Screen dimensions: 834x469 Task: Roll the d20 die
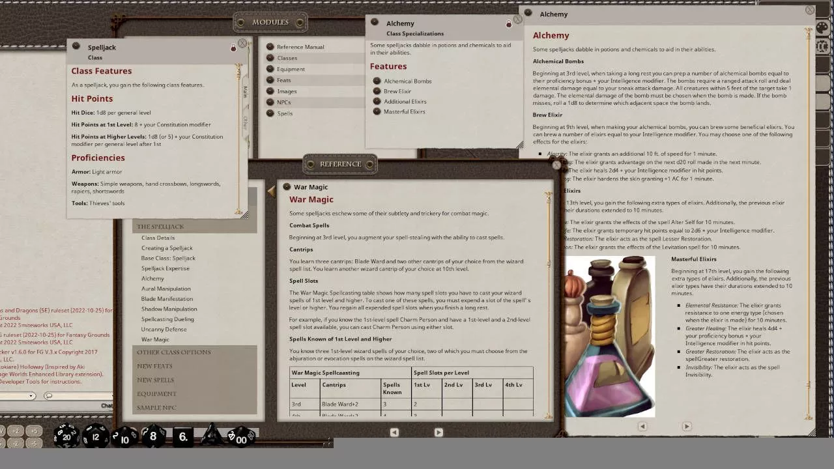[x=66, y=436]
